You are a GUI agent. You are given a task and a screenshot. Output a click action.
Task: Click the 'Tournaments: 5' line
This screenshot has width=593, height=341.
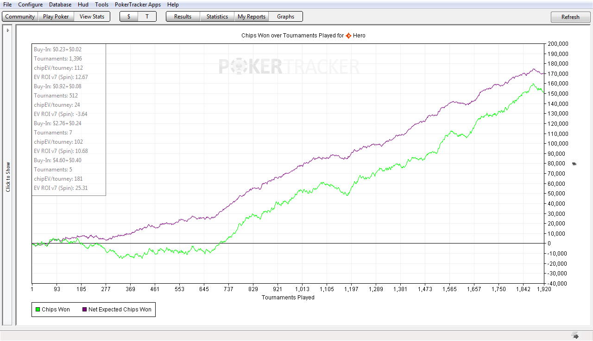(x=53, y=170)
